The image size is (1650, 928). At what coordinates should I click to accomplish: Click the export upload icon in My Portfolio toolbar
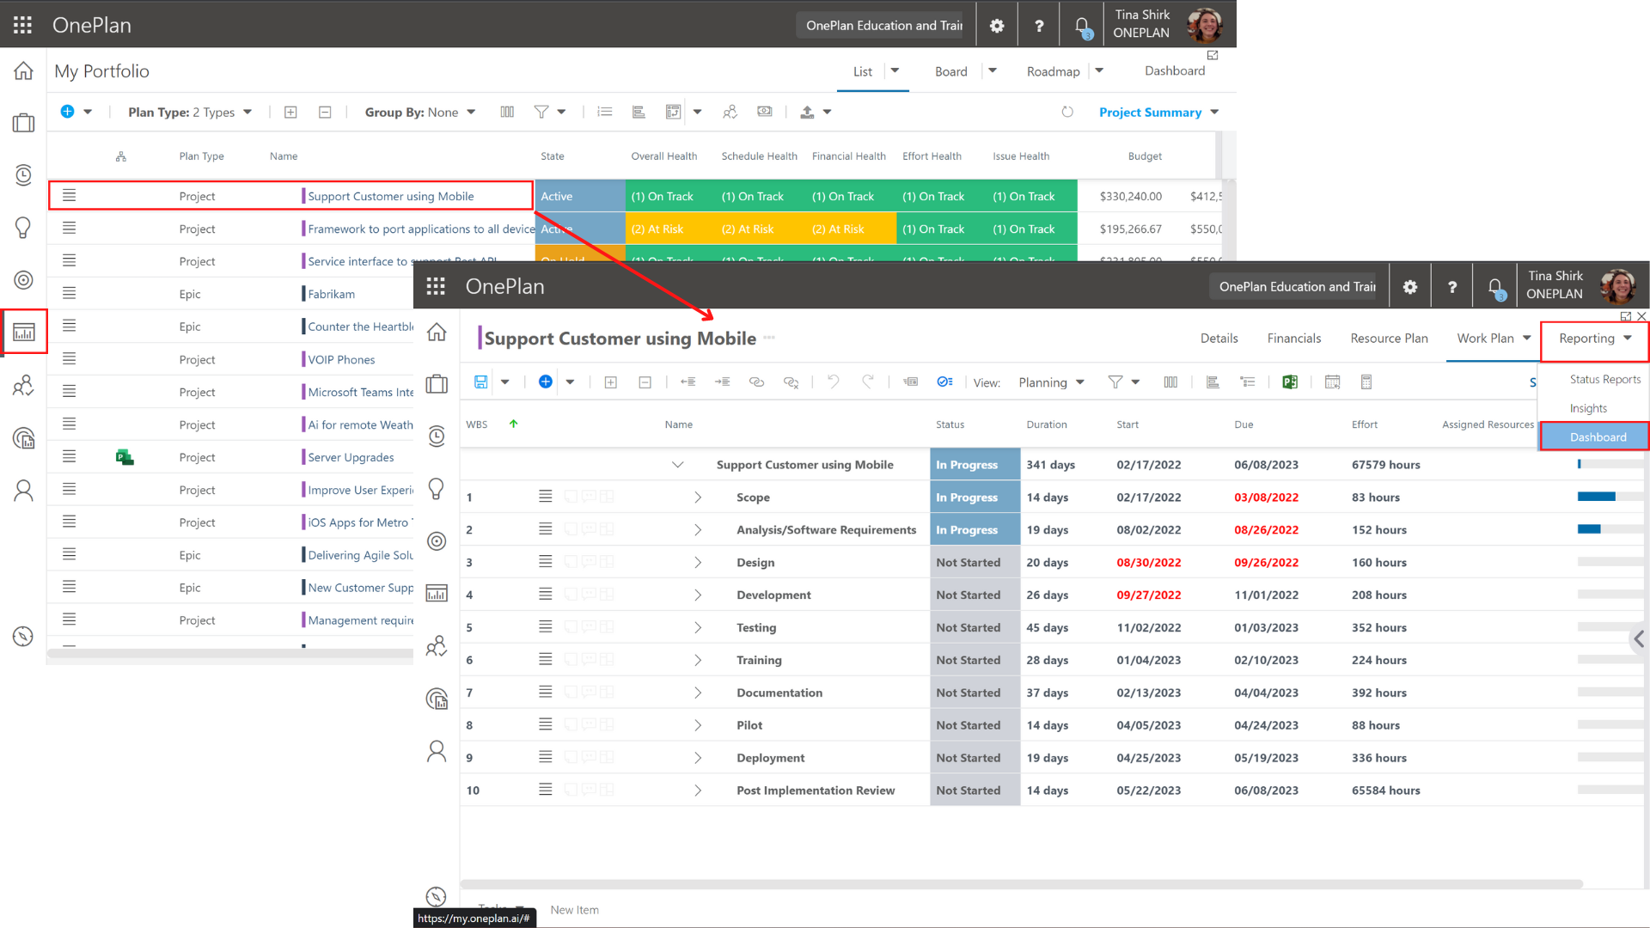807,112
